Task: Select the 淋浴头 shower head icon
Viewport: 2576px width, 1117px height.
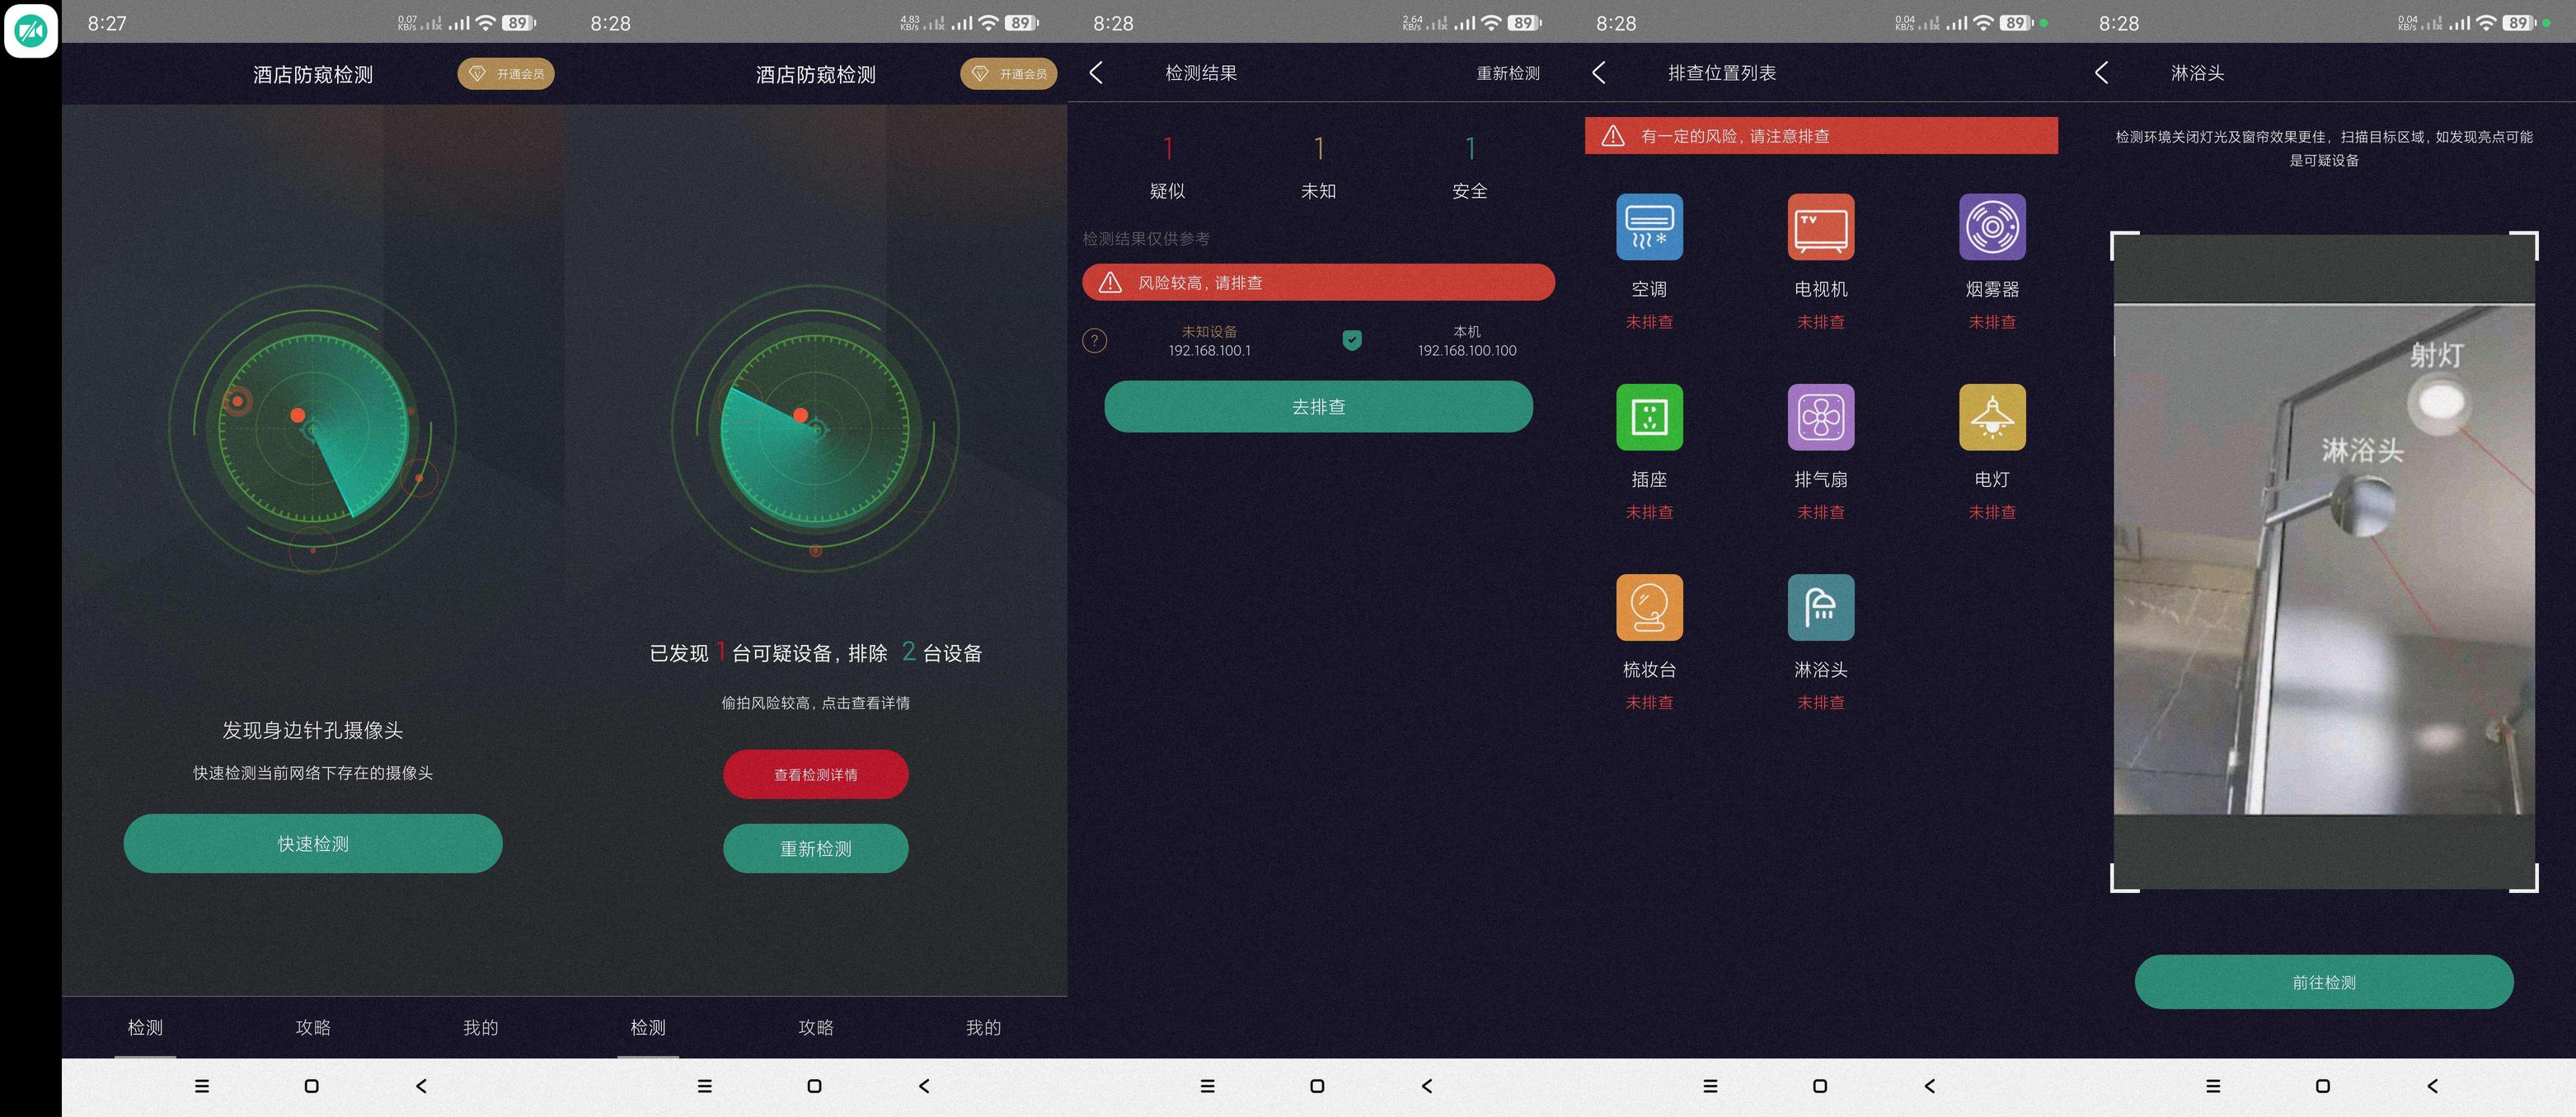Action: (1820, 606)
